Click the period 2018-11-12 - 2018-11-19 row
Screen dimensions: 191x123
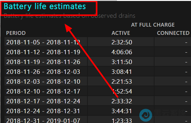(x=98, y=52)
